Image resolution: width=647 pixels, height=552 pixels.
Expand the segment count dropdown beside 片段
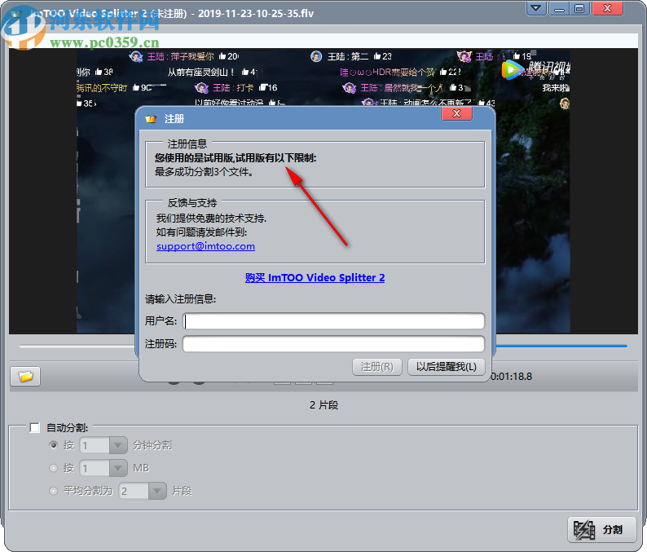pos(157,491)
